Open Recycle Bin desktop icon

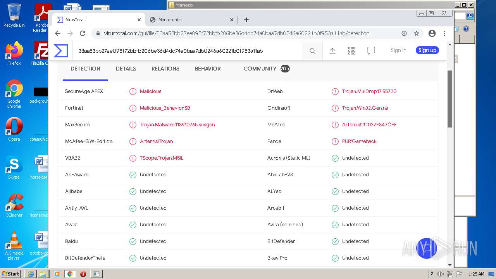pos(14,15)
